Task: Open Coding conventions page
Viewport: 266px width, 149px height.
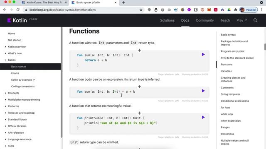Action: click(23, 87)
